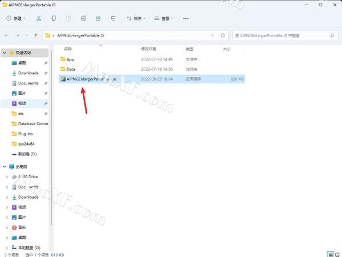Click the Back navigation arrow
Viewport: 342px width, 257px height.
click(6, 35)
